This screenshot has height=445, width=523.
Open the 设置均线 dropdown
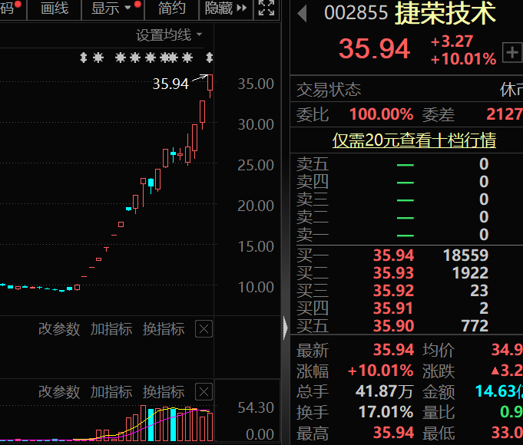coord(169,35)
